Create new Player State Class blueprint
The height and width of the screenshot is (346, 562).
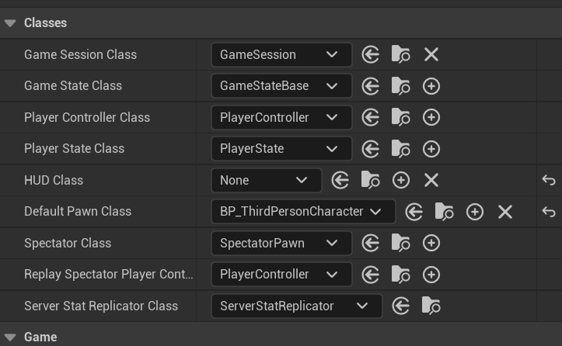(x=431, y=149)
